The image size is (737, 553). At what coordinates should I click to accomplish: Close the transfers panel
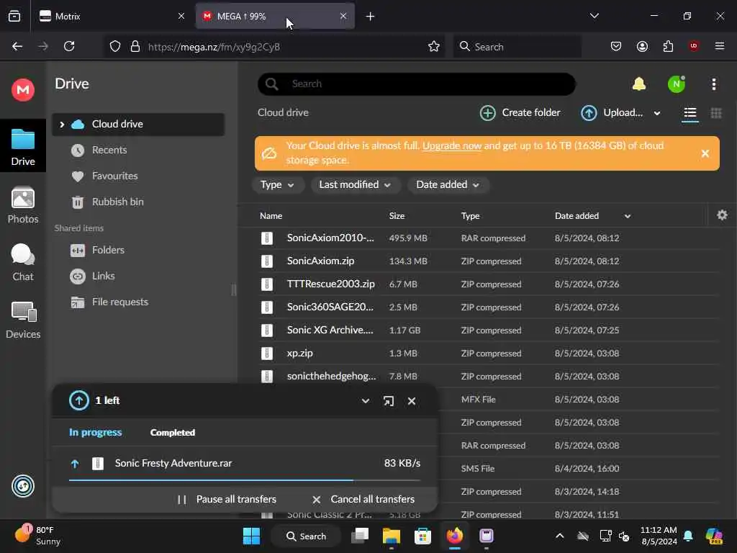point(412,401)
